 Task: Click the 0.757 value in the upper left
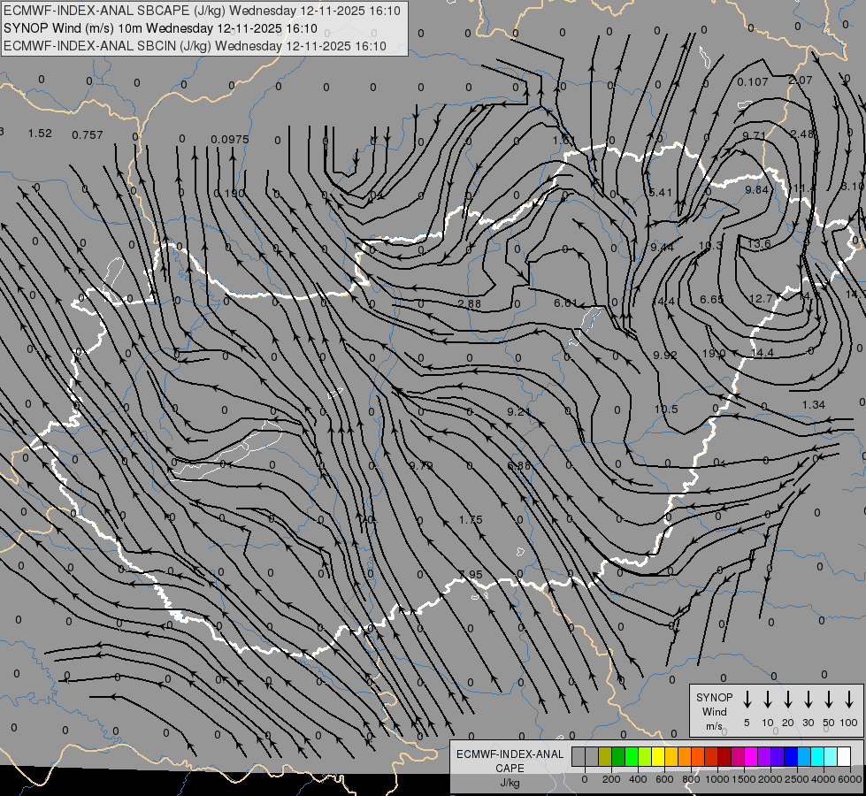pyautogui.click(x=88, y=134)
